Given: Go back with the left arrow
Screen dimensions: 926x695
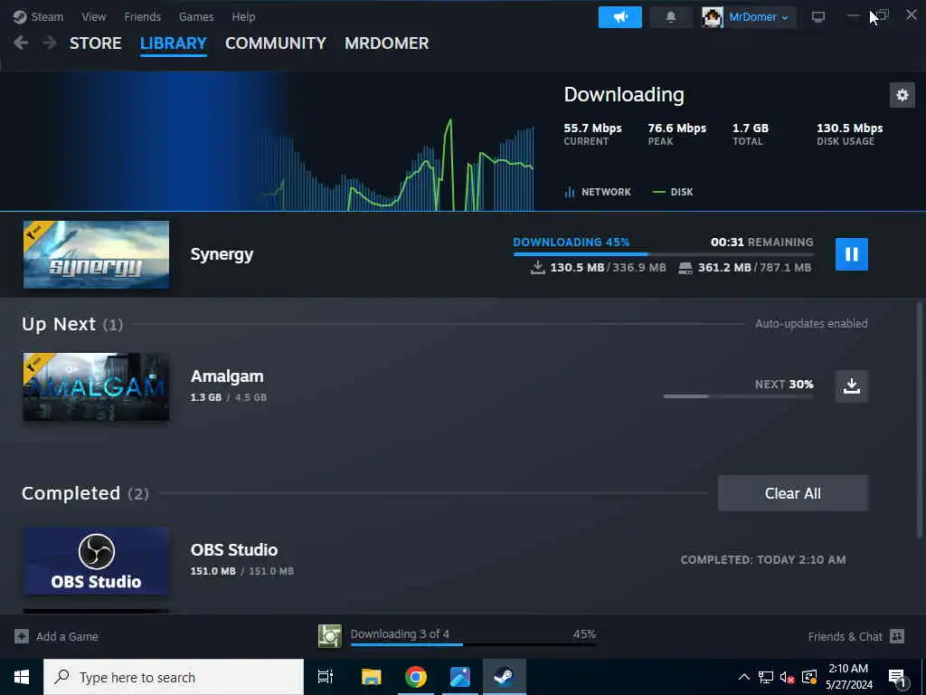Looking at the screenshot, I should [21, 43].
